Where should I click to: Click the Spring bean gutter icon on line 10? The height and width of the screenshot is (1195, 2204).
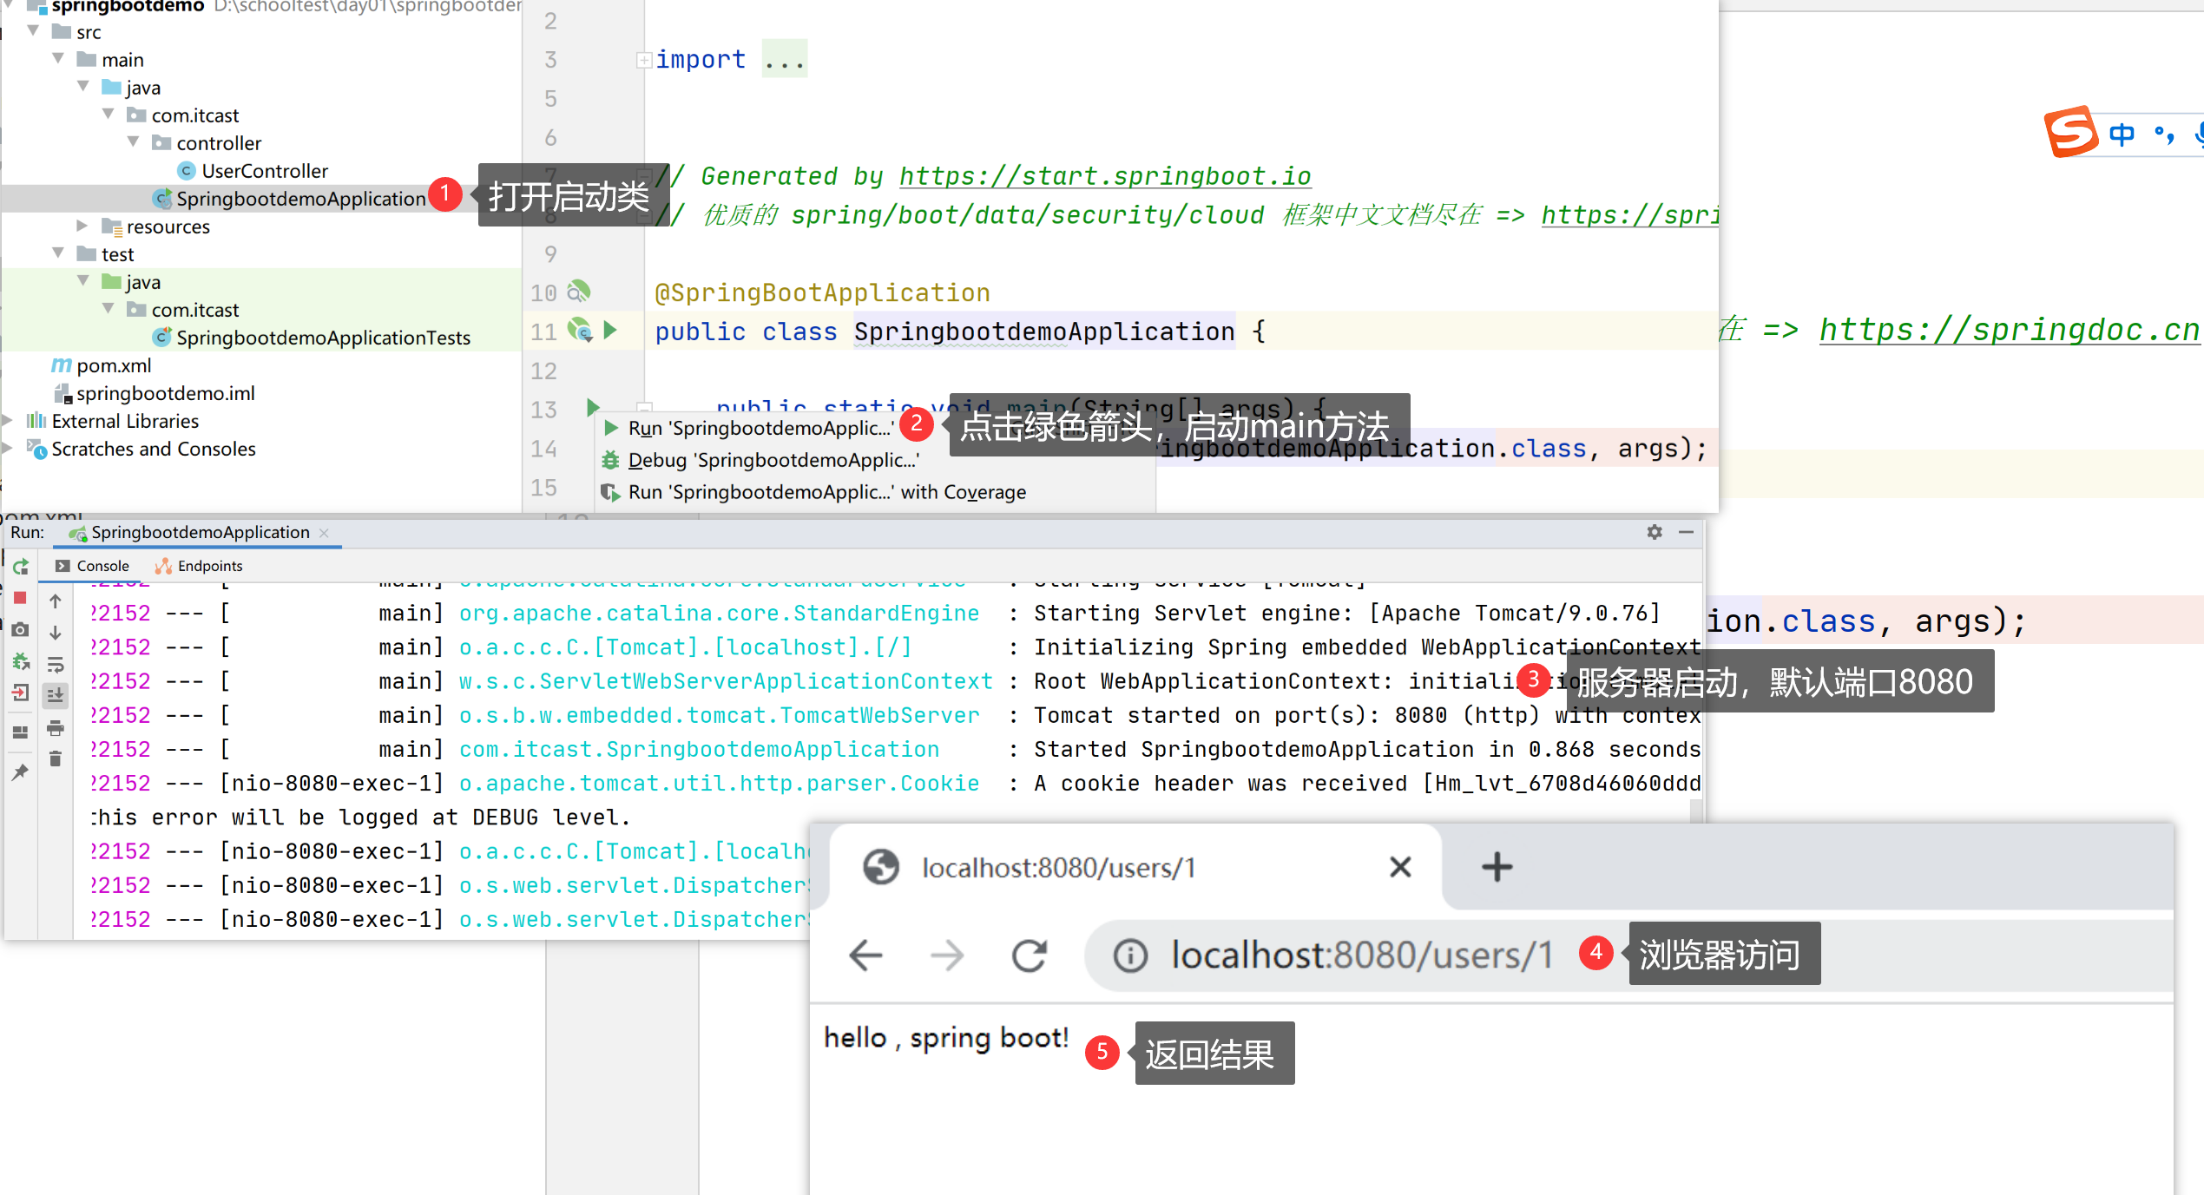(x=579, y=292)
